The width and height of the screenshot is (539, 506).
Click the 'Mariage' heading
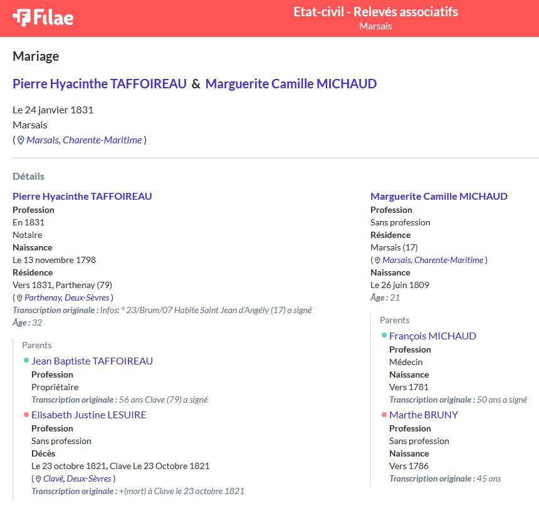point(36,56)
